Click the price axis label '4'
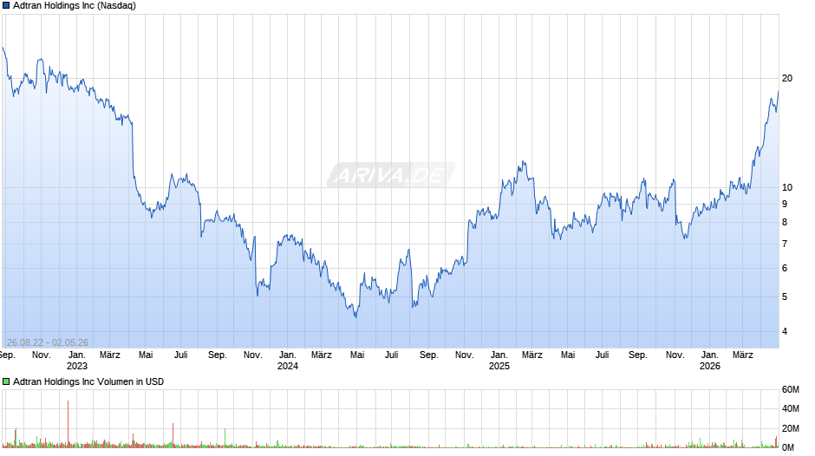Image resolution: width=815 pixels, height=456 pixels. click(785, 332)
